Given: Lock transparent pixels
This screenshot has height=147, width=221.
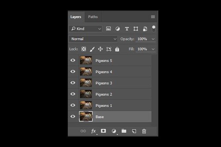Looking at the screenshot, I should pos(84,49).
